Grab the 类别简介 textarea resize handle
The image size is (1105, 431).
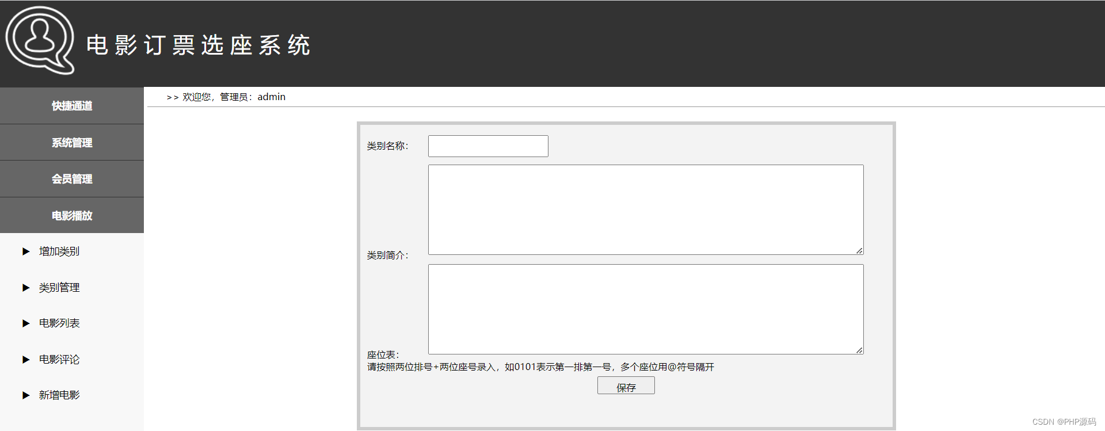[859, 250]
